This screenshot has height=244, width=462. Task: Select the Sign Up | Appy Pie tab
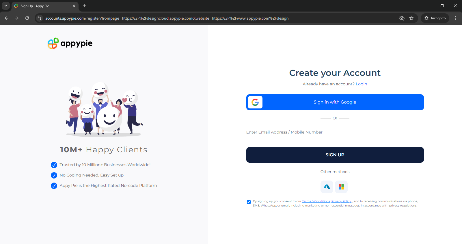(x=45, y=6)
